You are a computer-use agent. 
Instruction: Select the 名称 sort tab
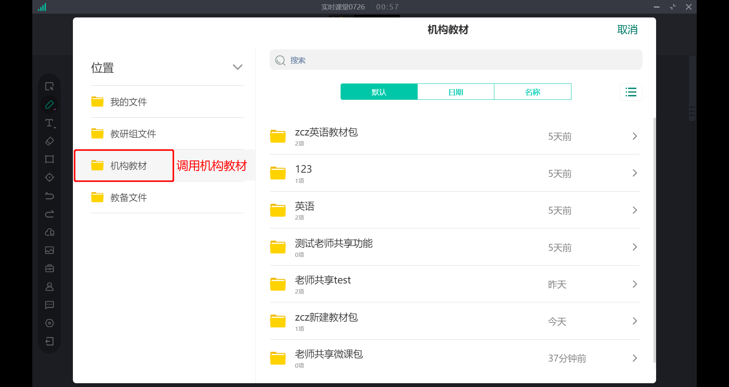(x=533, y=92)
